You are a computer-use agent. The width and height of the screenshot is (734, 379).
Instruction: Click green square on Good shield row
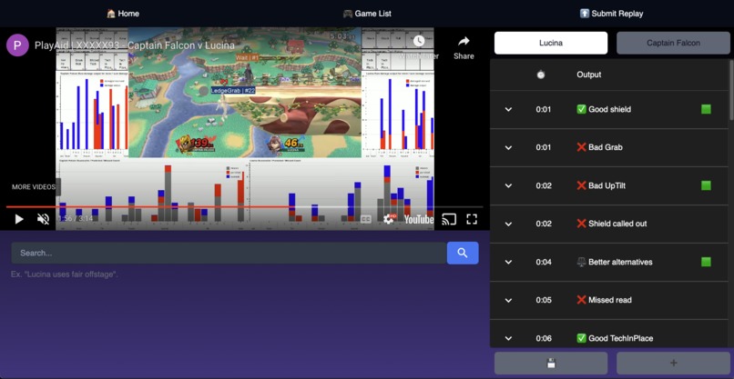706,109
